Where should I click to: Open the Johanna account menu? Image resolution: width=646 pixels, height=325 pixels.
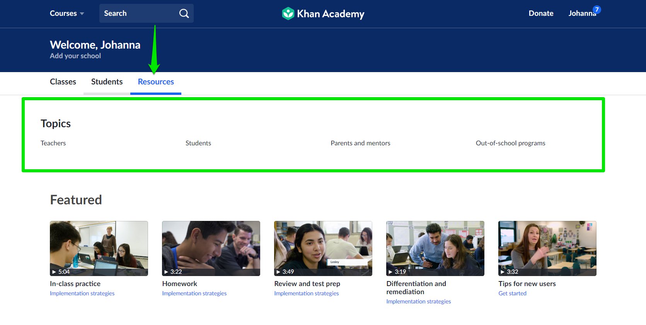point(581,13)
